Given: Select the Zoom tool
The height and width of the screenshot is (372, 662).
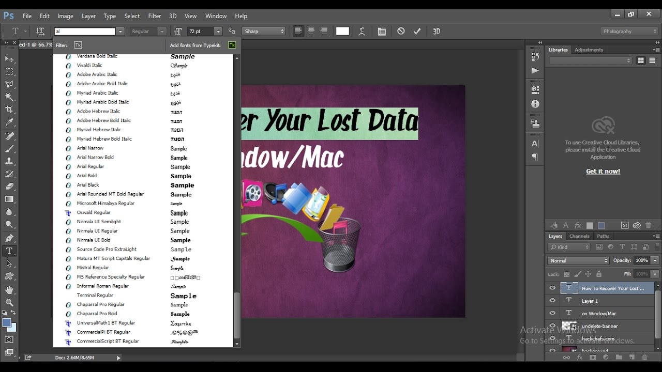Looking at the screenshot, I should (x=9, y=303).
